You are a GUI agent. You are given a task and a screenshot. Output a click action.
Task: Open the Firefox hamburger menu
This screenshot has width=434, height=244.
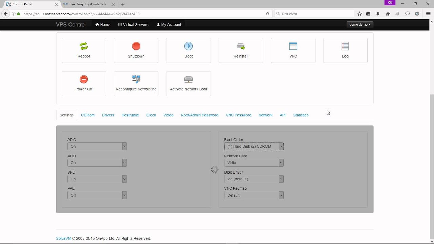coord(428,14)
